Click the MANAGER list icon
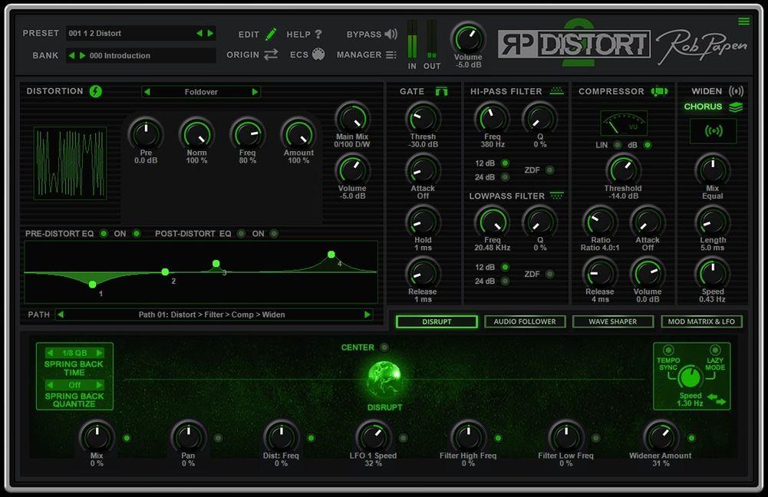 coord(391,54)
